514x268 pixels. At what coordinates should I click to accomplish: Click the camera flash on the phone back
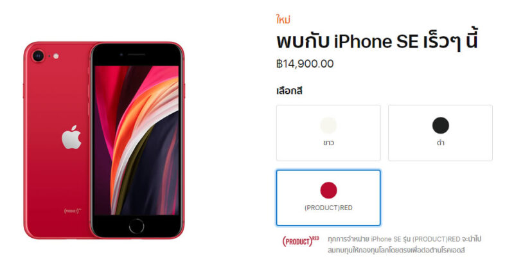[x=56, y=56]
